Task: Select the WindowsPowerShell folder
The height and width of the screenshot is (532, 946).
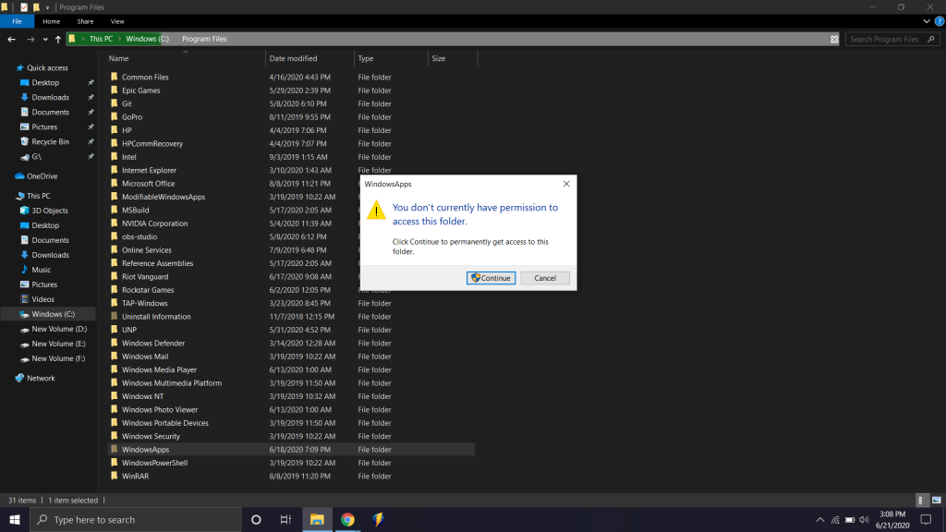Action: pyautogui.click(x=154, y=464)
